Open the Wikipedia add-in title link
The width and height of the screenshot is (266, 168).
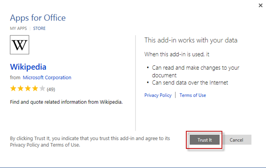click(28, 67)
